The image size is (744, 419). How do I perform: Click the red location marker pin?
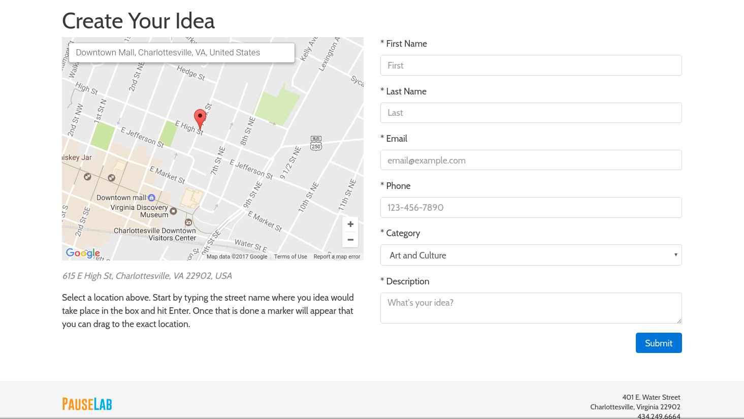(201, 119)
